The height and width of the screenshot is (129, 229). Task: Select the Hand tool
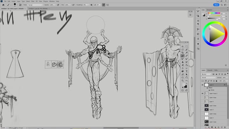coord(187,78)
